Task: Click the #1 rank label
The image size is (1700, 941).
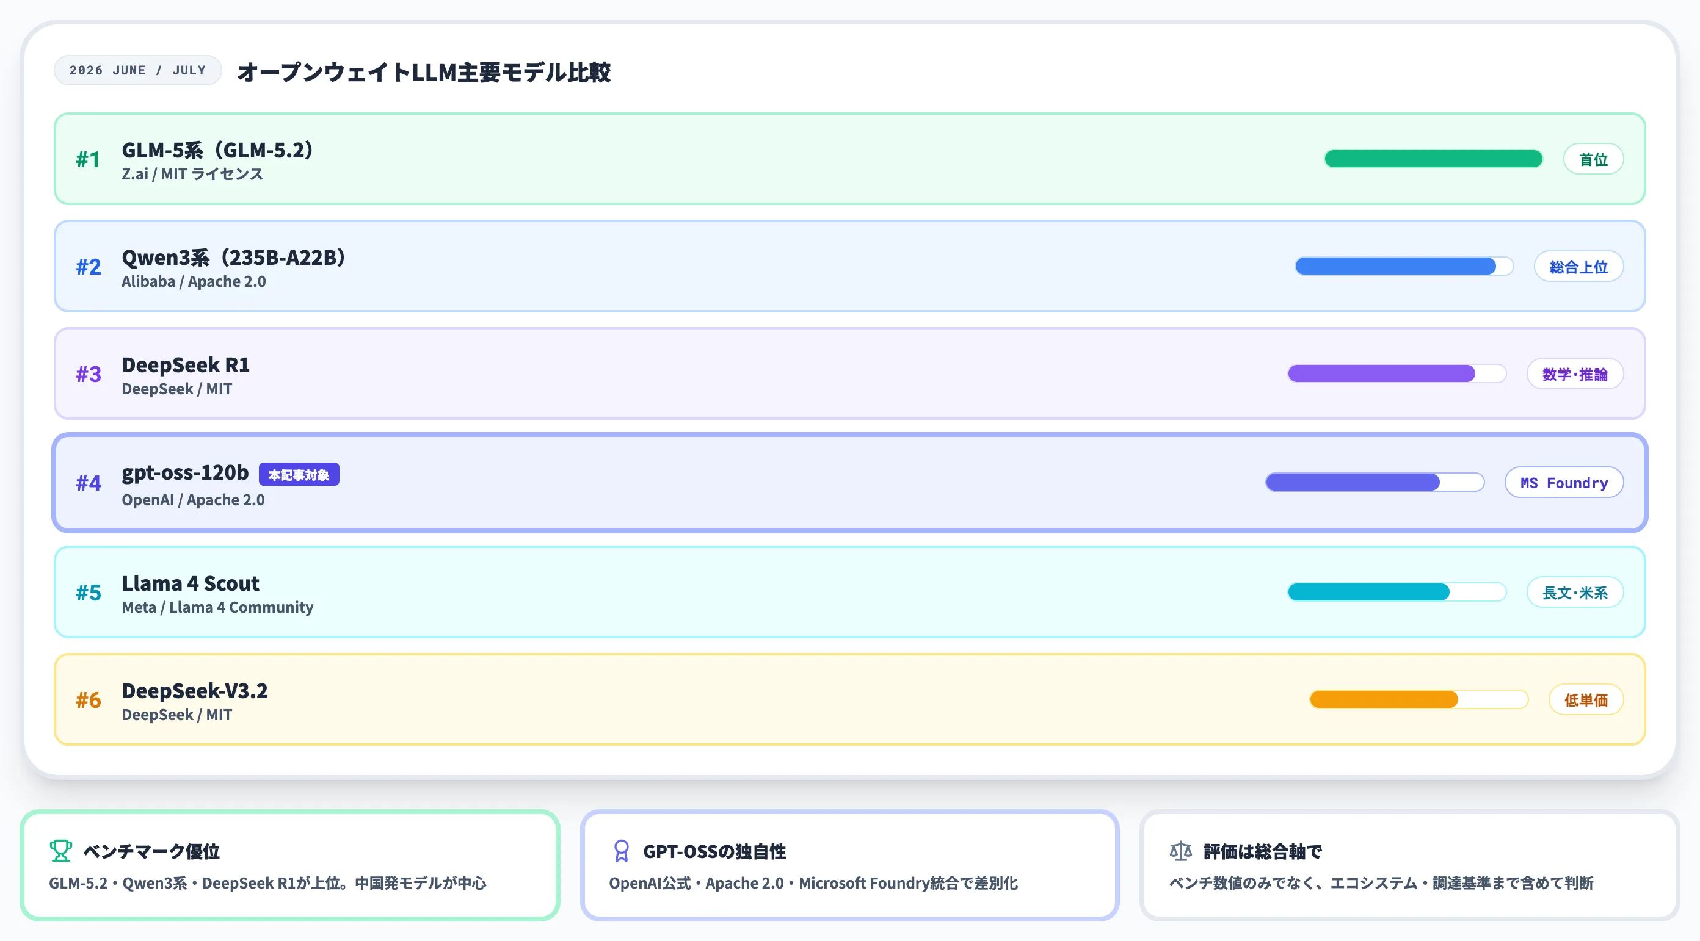Action: [x=88, y=160]
